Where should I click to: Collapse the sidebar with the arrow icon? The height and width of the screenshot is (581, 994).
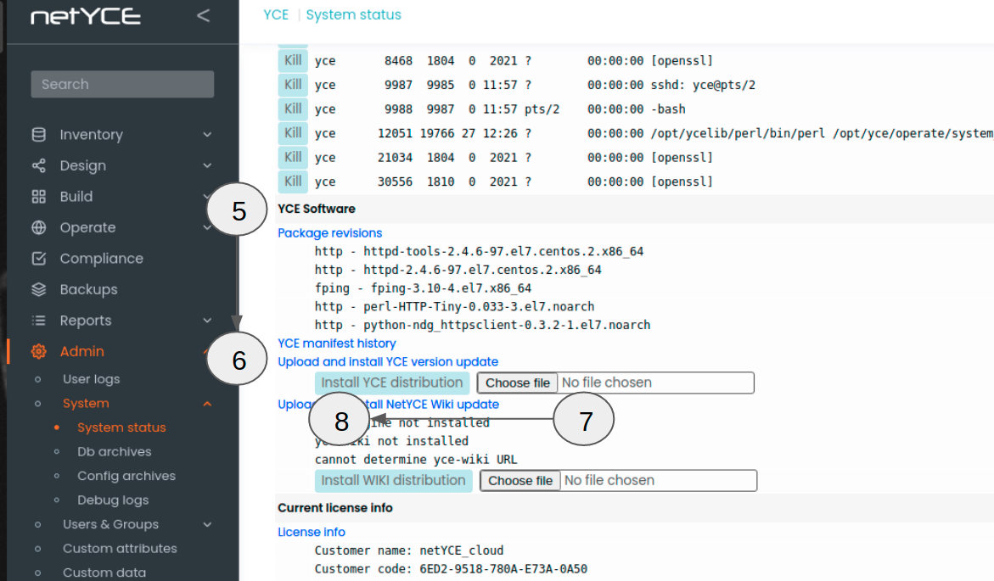203,16
